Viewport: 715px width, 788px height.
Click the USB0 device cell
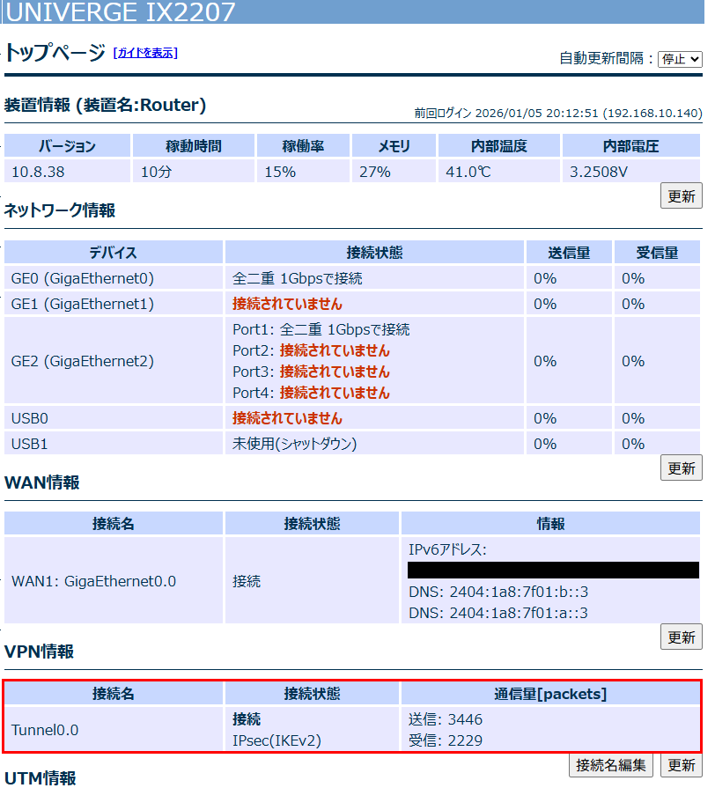[x=113, y=418]
